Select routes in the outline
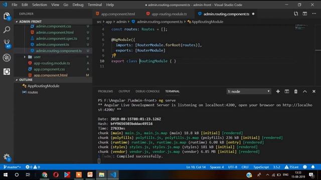The height and width of the screenshot is (180, 321). coord(33,92)
